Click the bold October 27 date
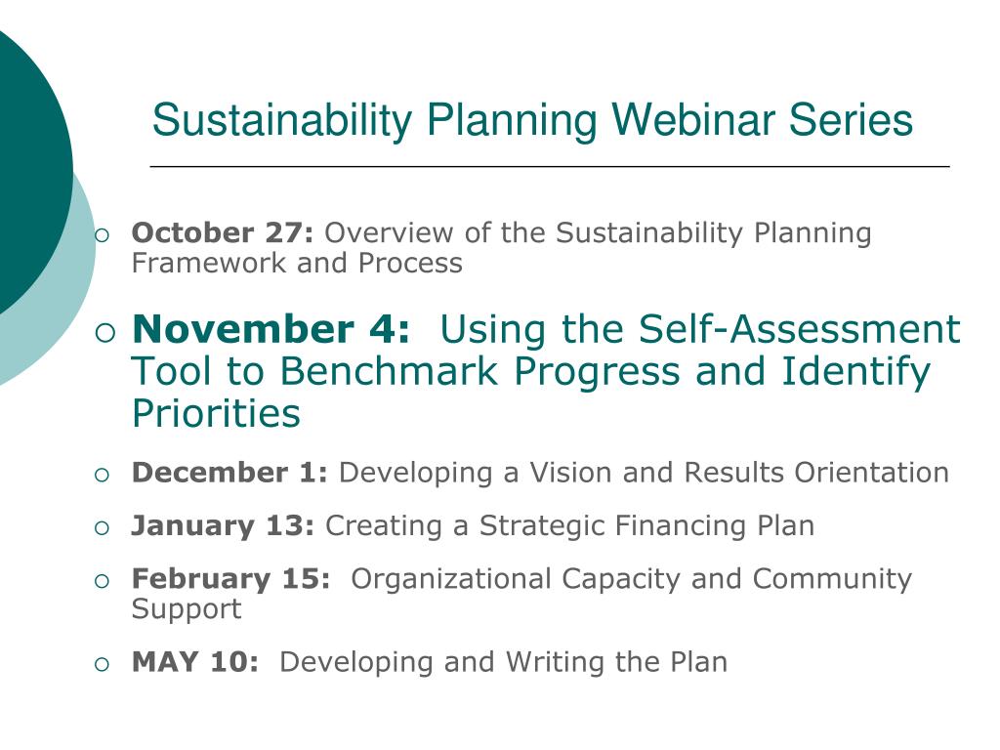The image size is (1000, 750). tap(223, 232)
